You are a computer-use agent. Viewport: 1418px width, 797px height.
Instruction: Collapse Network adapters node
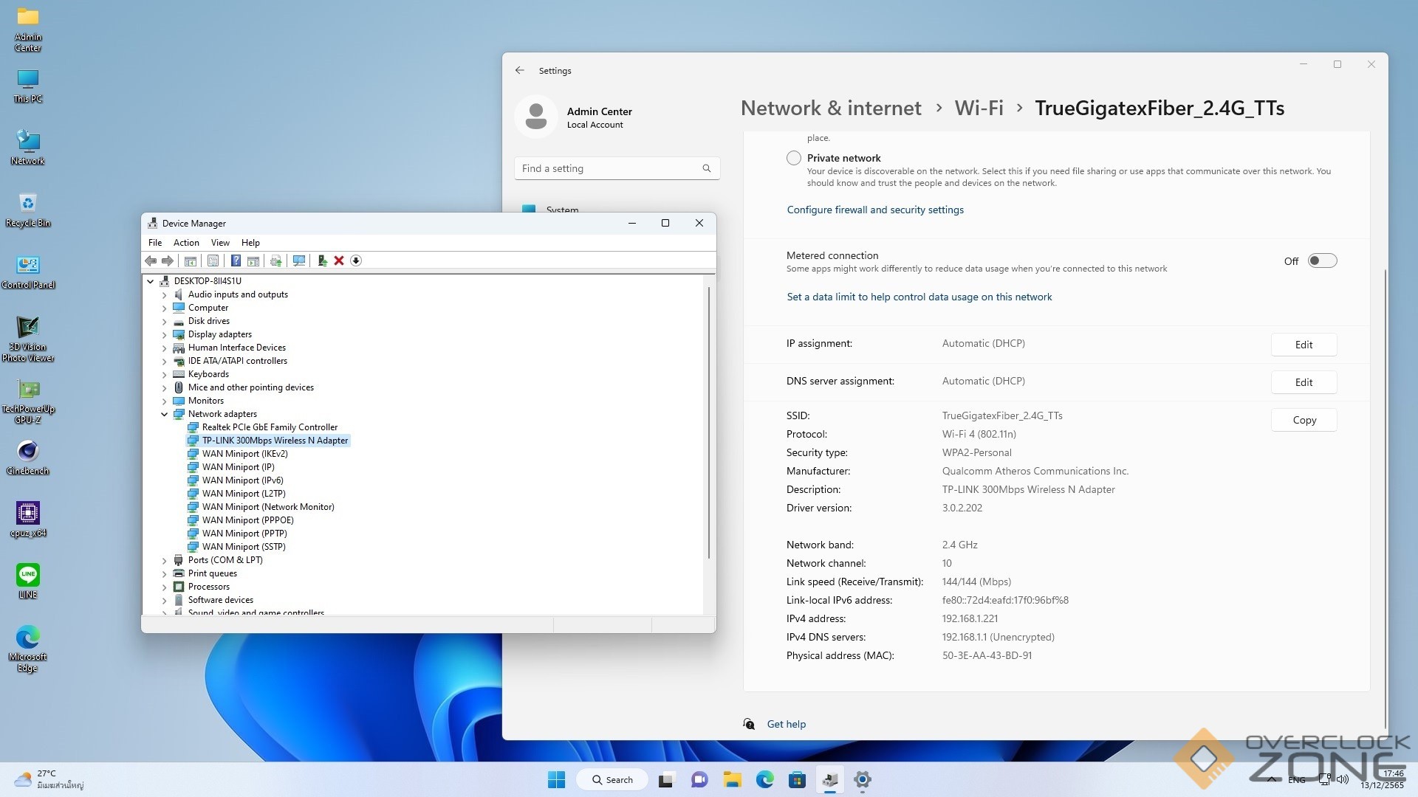[165, 414]
